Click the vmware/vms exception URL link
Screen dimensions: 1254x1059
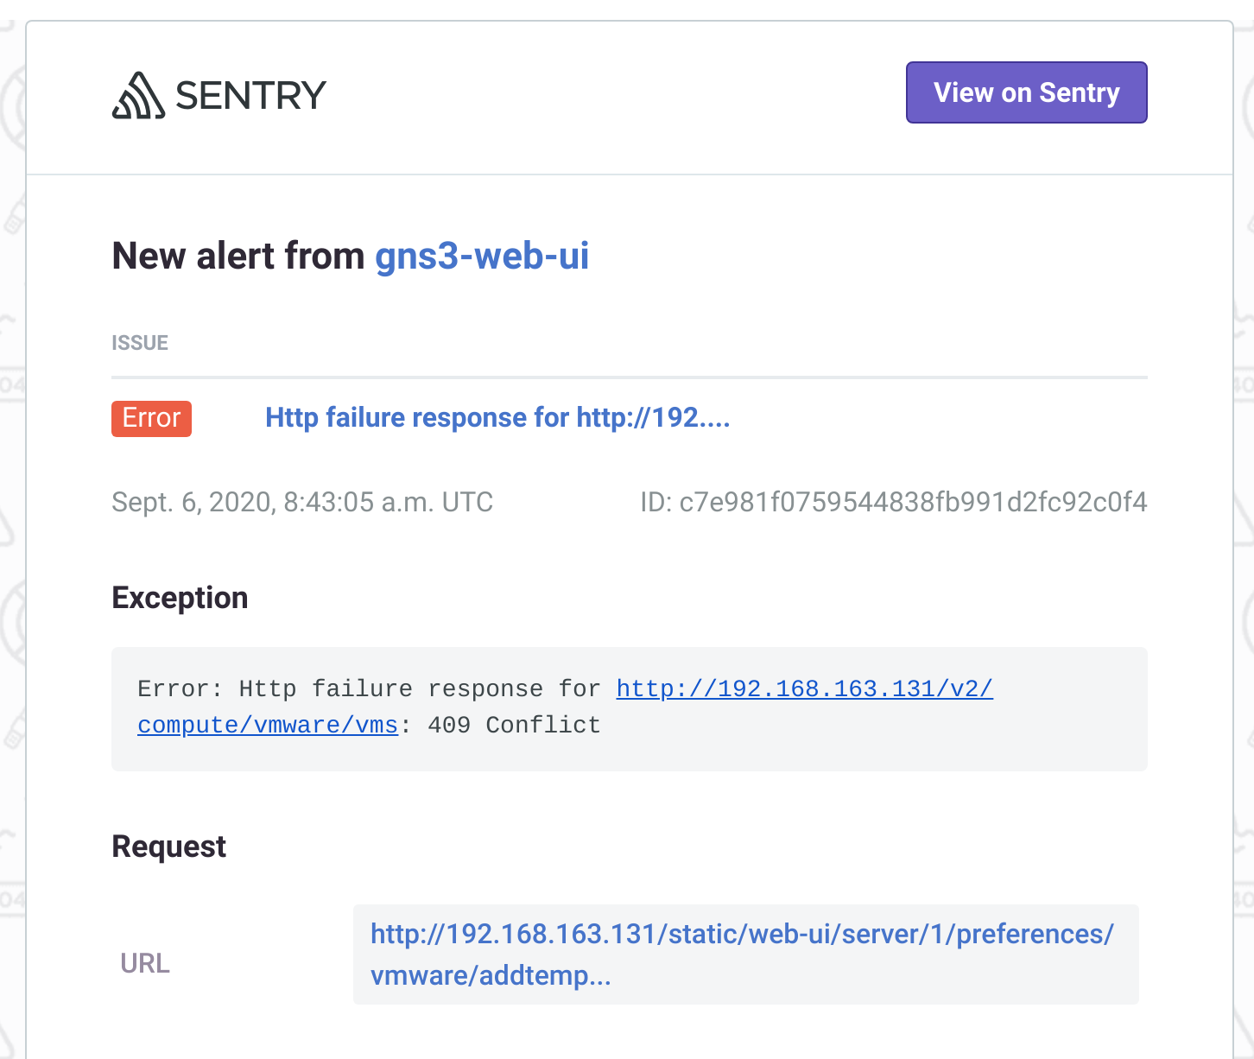click(268, 725)
